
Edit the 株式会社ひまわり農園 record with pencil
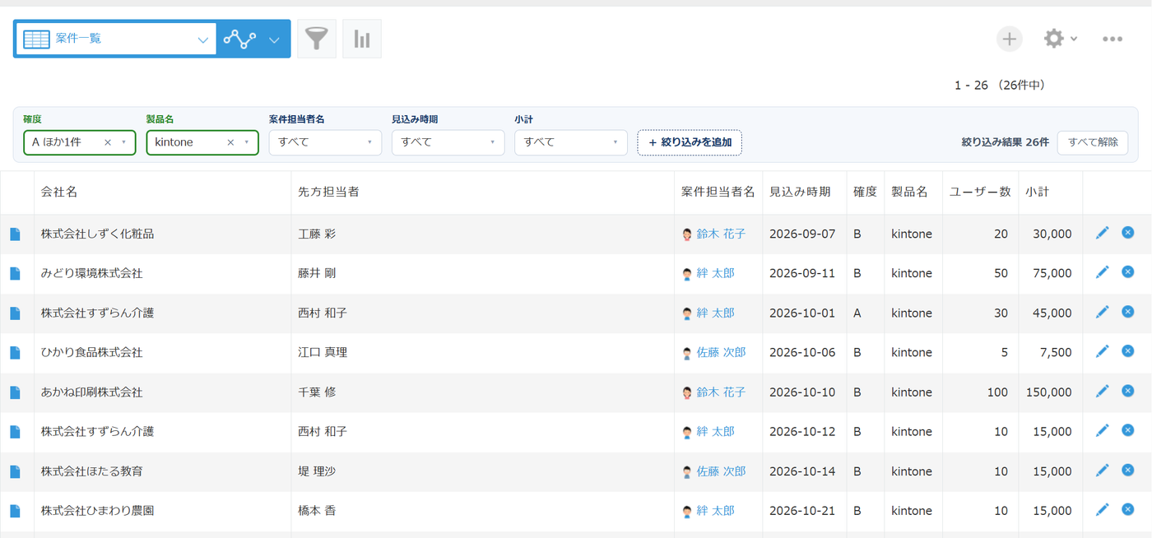click(x=1103, y=509)
